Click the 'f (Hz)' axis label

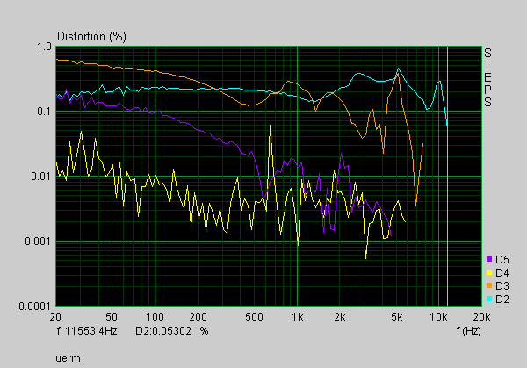click(468, 331)
